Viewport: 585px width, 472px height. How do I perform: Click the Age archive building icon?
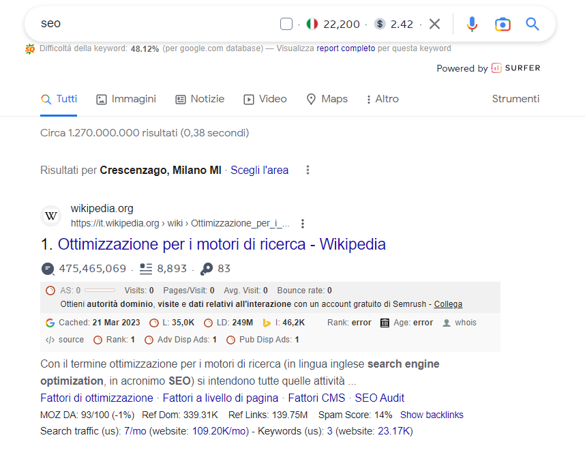pos(385,323)
